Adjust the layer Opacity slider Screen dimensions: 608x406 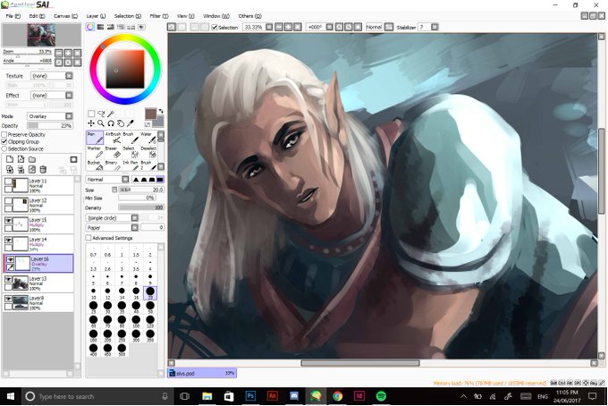click(50, 125)
